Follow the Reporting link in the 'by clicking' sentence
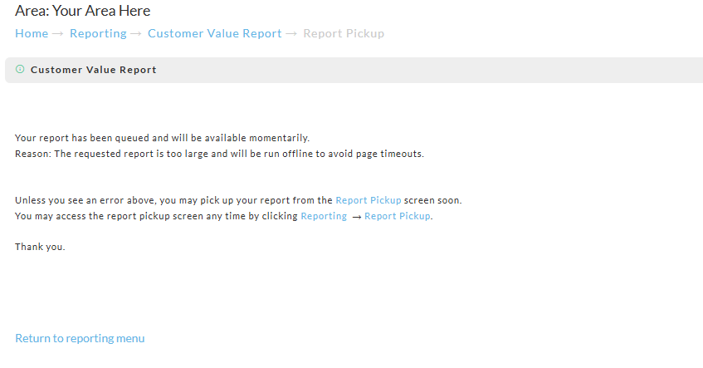This screenshot has width=703, height=368. click(324, 216)
